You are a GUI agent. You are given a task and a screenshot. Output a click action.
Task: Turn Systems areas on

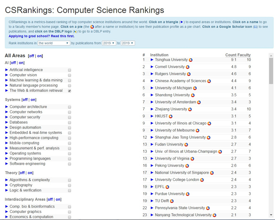click(33, 100)
